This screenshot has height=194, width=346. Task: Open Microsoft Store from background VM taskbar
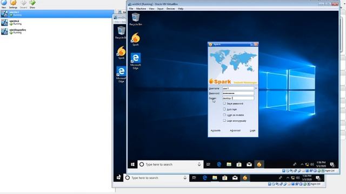[x=225, y=178]
